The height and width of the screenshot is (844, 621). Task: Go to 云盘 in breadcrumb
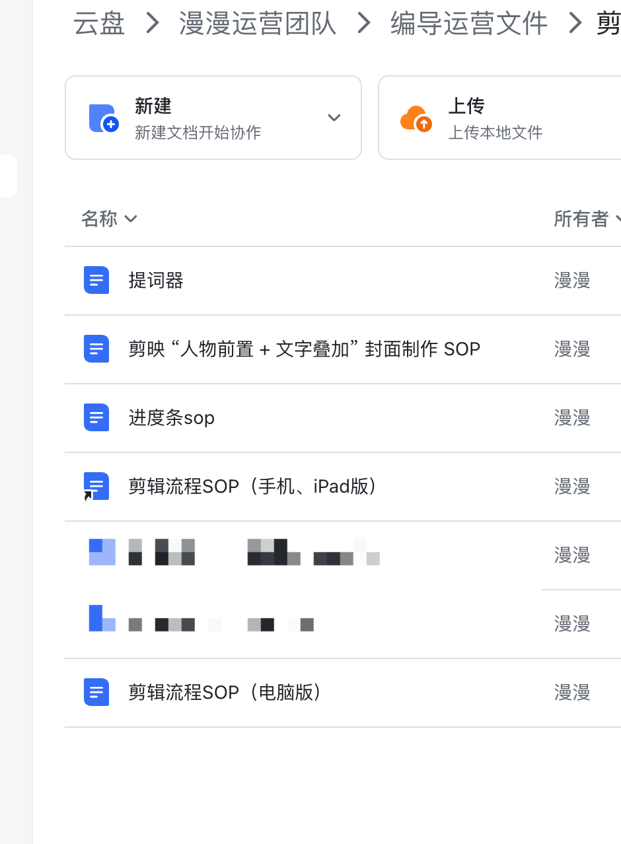98,24
